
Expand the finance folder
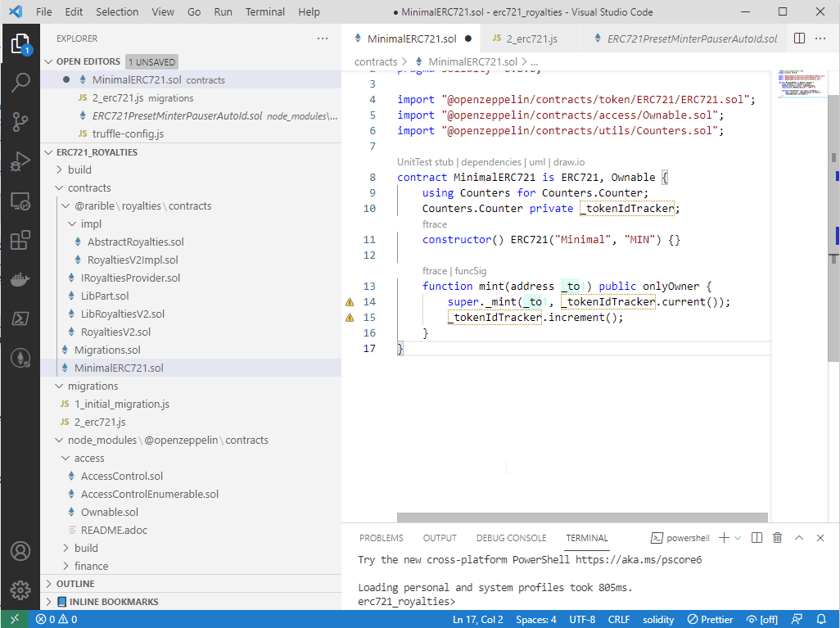65,566
